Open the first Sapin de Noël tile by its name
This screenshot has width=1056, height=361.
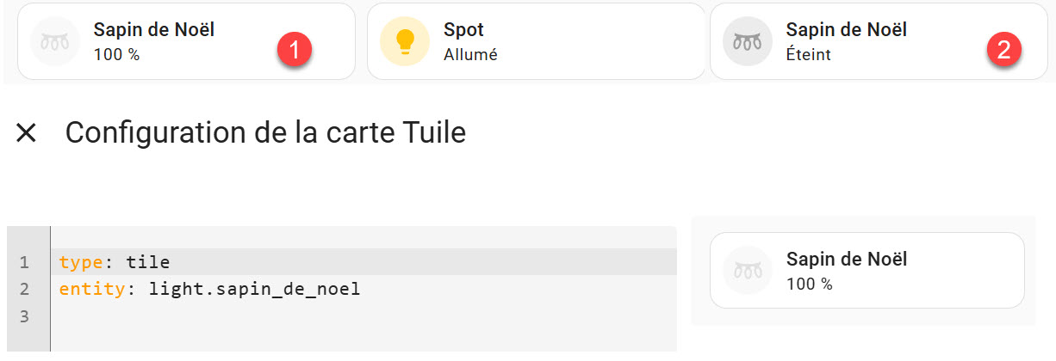click(154, 29)
